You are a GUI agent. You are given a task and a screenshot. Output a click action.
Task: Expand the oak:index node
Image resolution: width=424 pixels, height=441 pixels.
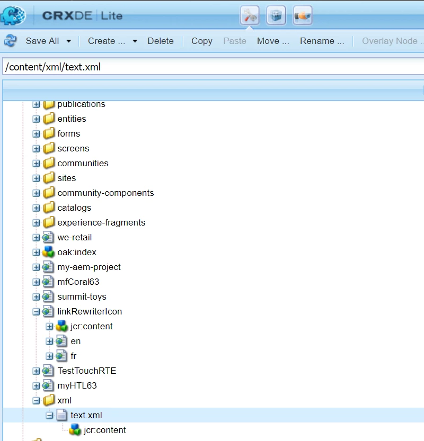(x=36, y=253)
